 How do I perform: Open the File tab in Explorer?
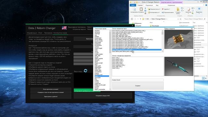(133, 5)
